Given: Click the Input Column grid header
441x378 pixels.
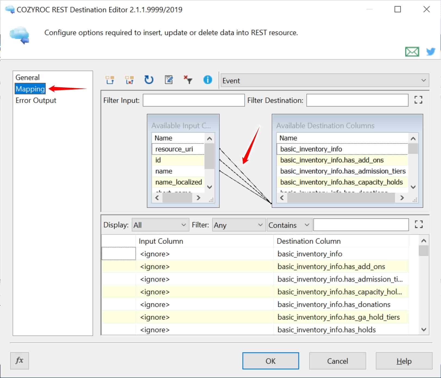Looking at the screenshot, I should tap(205, 241).
